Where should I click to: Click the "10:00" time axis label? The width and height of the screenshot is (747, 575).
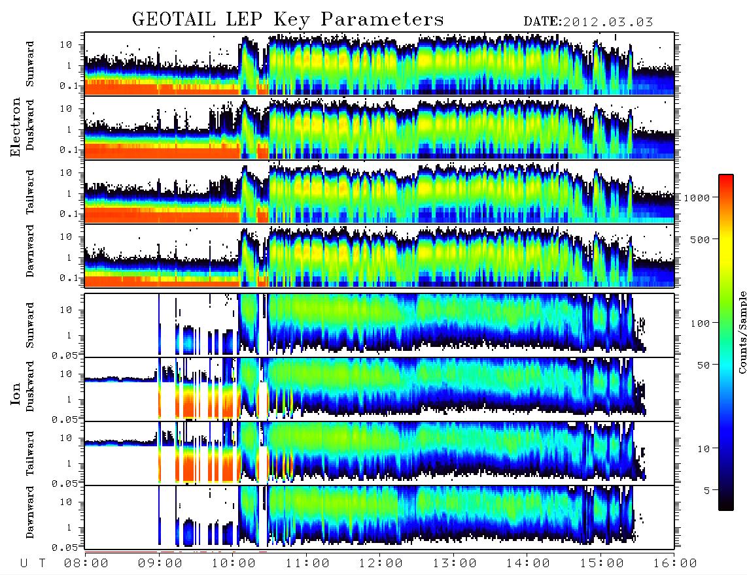pyautogui.click(x=234, y=563)
